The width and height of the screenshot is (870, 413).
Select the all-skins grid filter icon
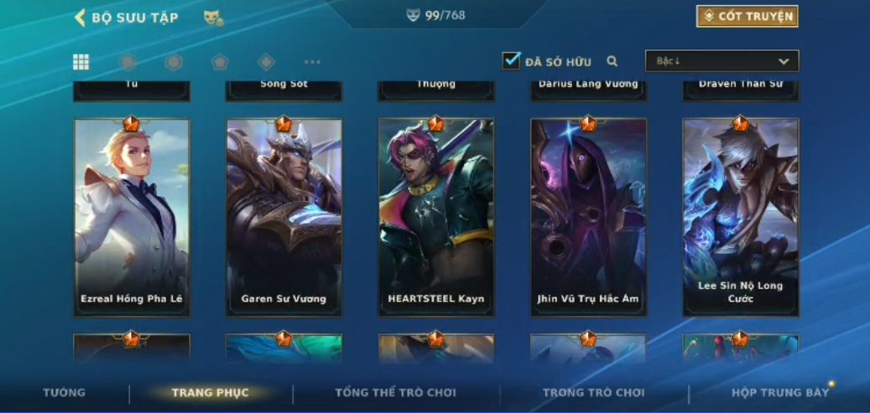point(81,61)
